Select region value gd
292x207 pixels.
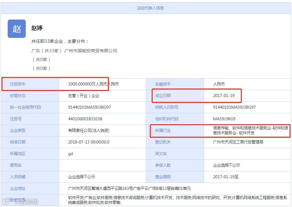tap(70, 154)
